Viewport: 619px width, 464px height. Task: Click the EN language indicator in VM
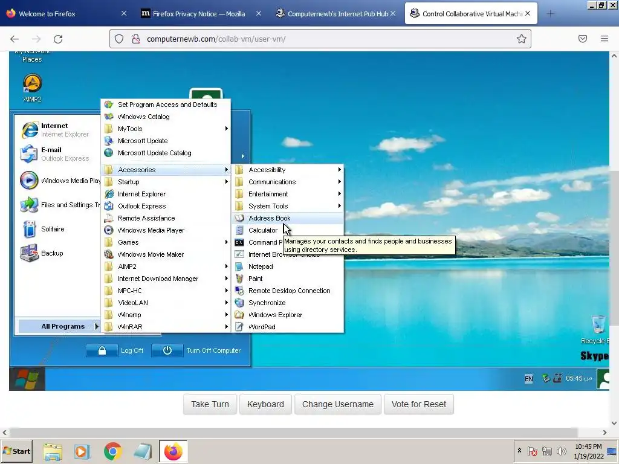point(528,379)
